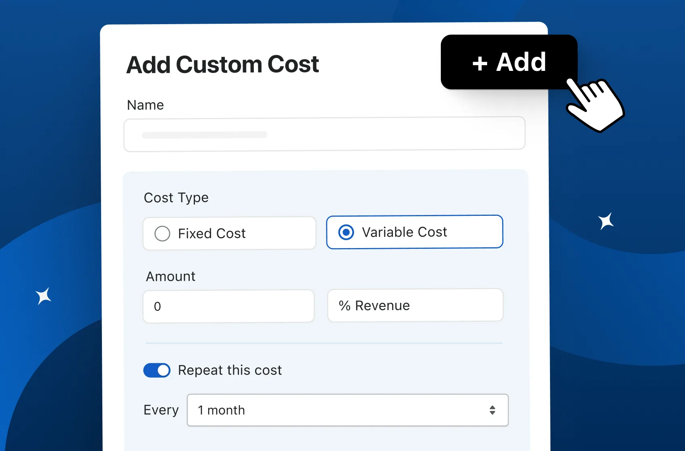Click the filled radio circle on Variable Cost
The height and width of the screenshot is (451, 685).
click(x=346, y=232)
